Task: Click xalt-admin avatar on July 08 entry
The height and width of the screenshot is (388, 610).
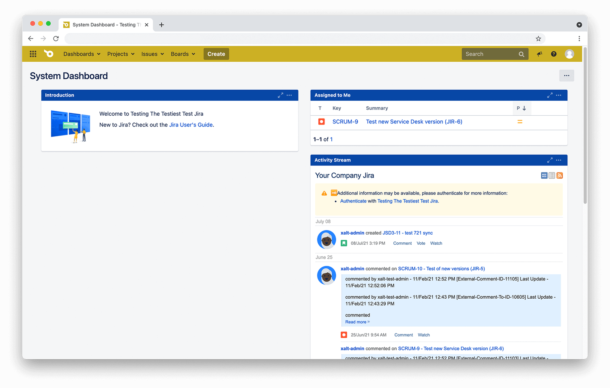Action: pos(326,239)
